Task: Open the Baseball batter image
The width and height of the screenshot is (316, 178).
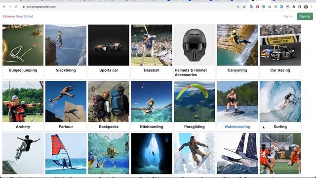Action: (x=152, y=45)
